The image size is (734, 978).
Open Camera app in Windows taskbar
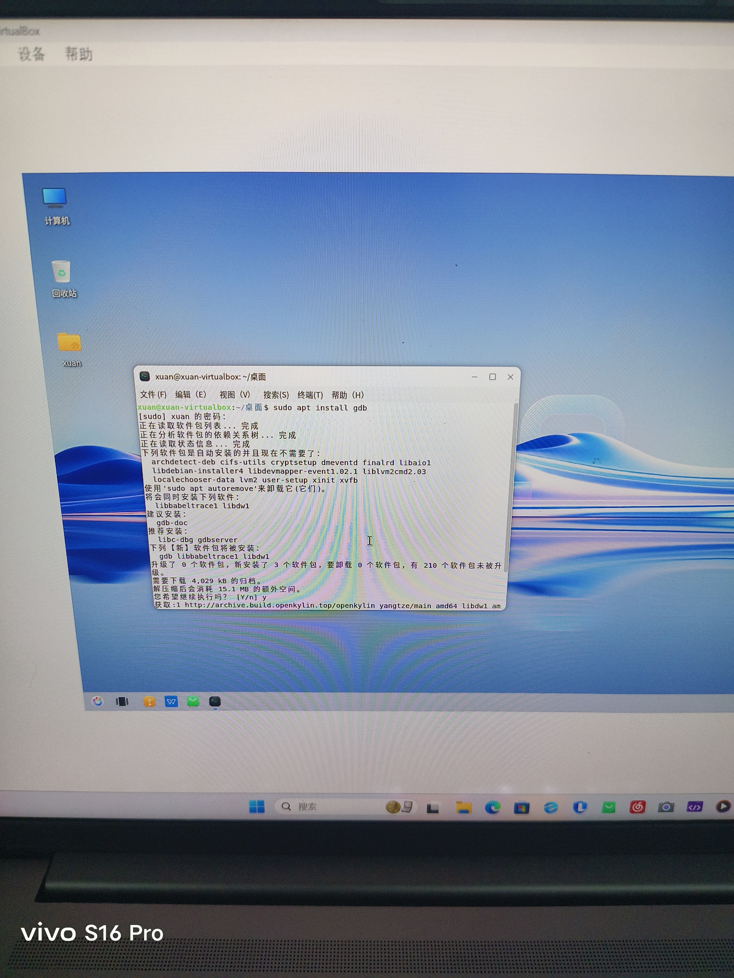tap(666, 807)
